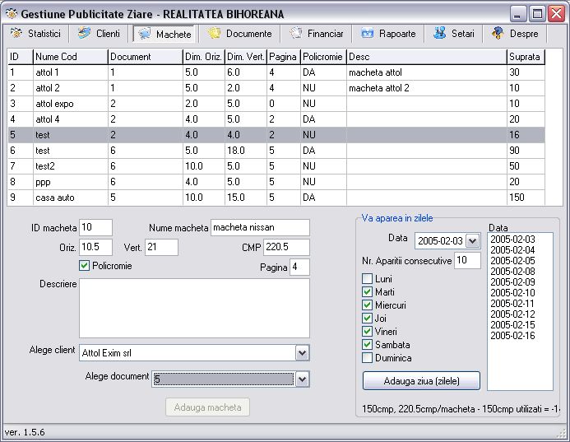Uncheck the Policromie checkbox
Screen dimensions: 570x442
pos(84,266)
